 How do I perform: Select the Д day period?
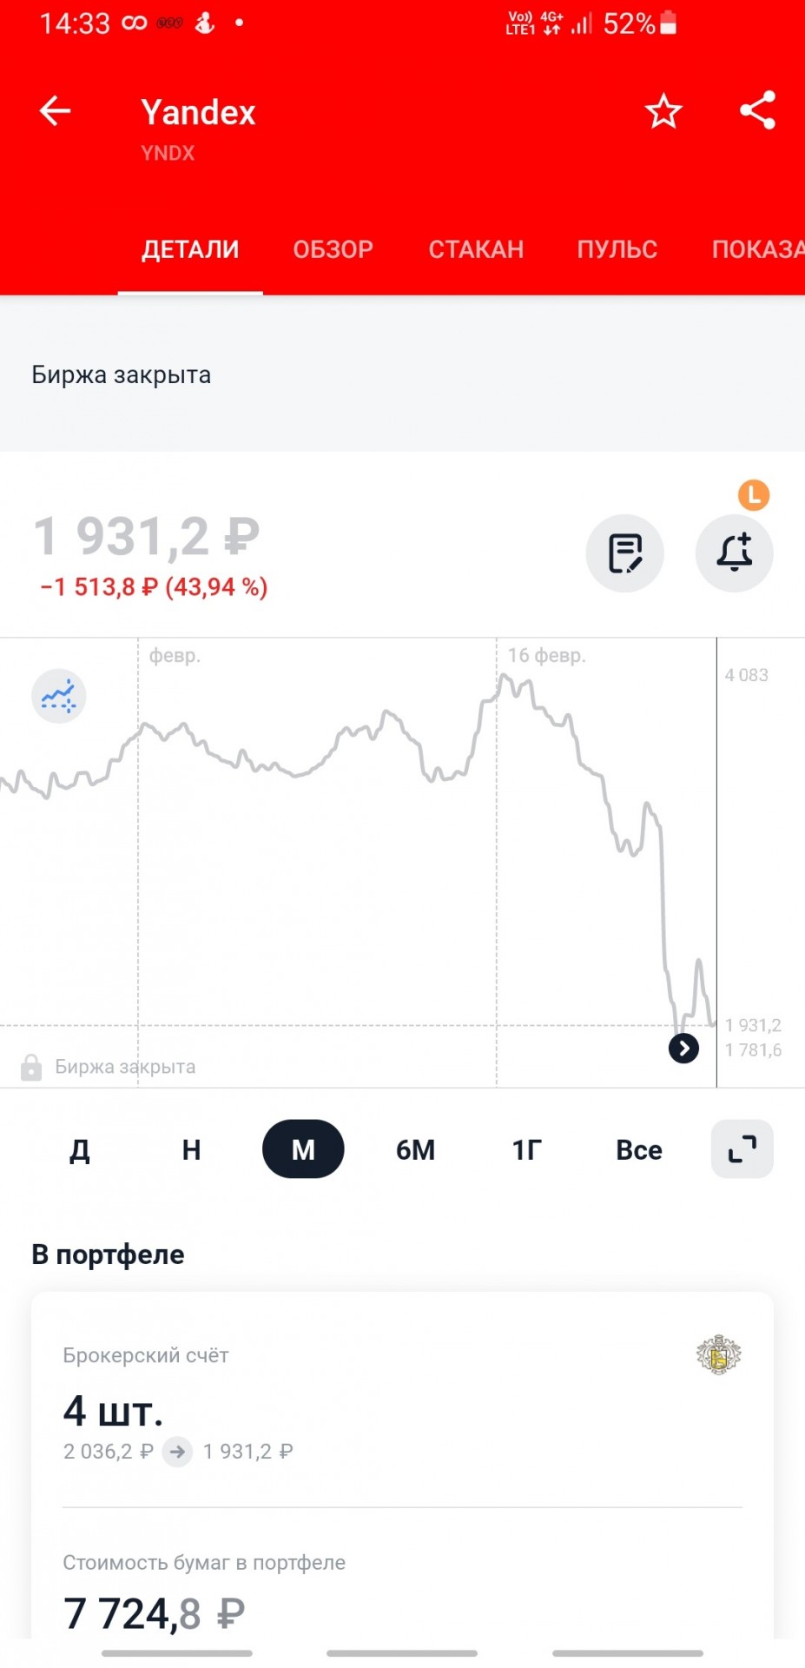79,1149
